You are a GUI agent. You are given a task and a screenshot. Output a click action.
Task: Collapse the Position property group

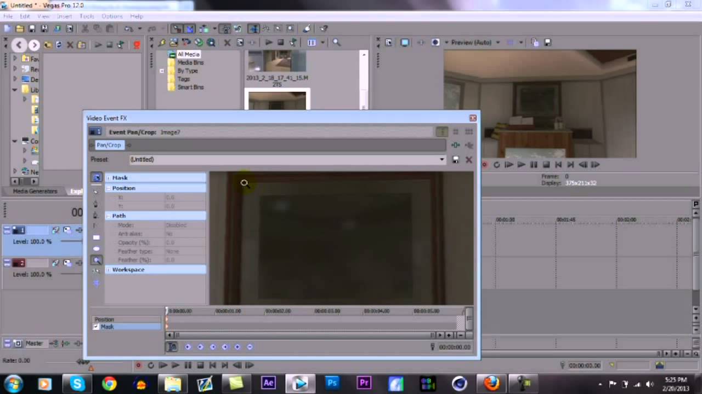tap(109, 188)
